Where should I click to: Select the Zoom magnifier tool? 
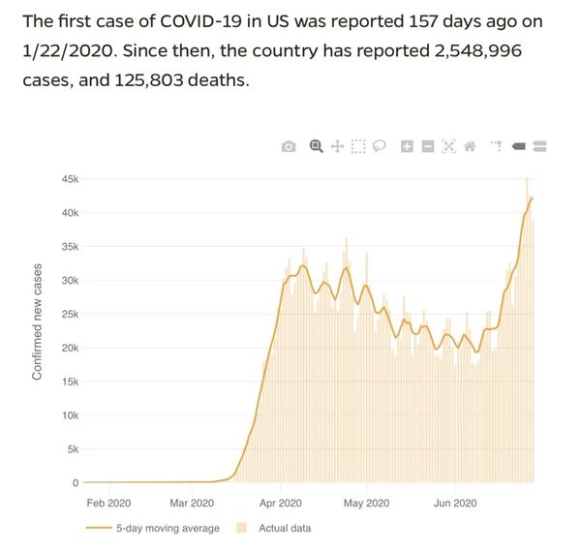click(316, 146)
